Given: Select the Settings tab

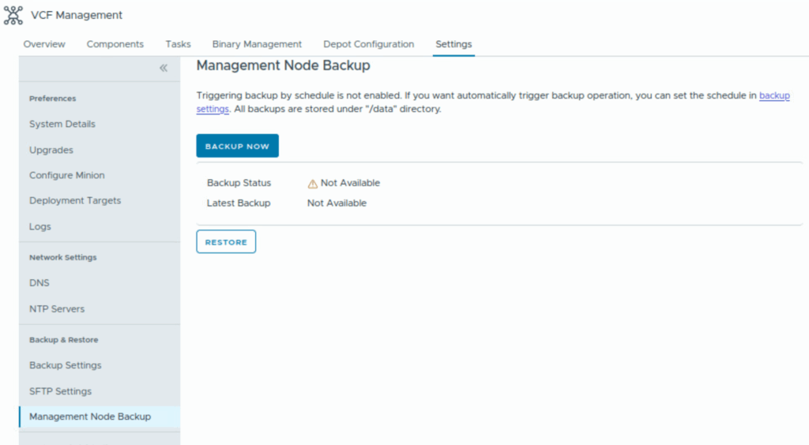Looking at the screenshot, I should coord(453,44).
